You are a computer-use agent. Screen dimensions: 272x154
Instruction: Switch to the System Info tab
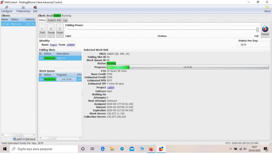tap(54, 20)
